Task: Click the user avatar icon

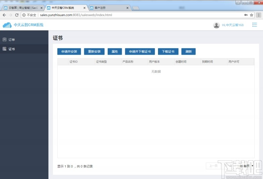Action: coord(217,25)
